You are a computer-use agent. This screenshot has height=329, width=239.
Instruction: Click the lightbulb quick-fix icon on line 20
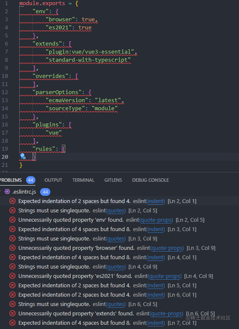23,156
